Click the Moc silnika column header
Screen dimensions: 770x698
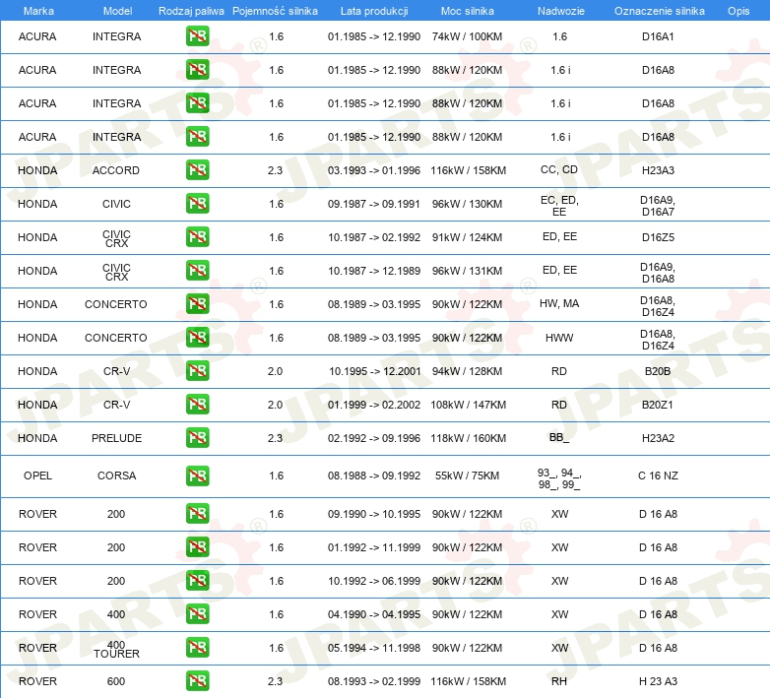467,11
